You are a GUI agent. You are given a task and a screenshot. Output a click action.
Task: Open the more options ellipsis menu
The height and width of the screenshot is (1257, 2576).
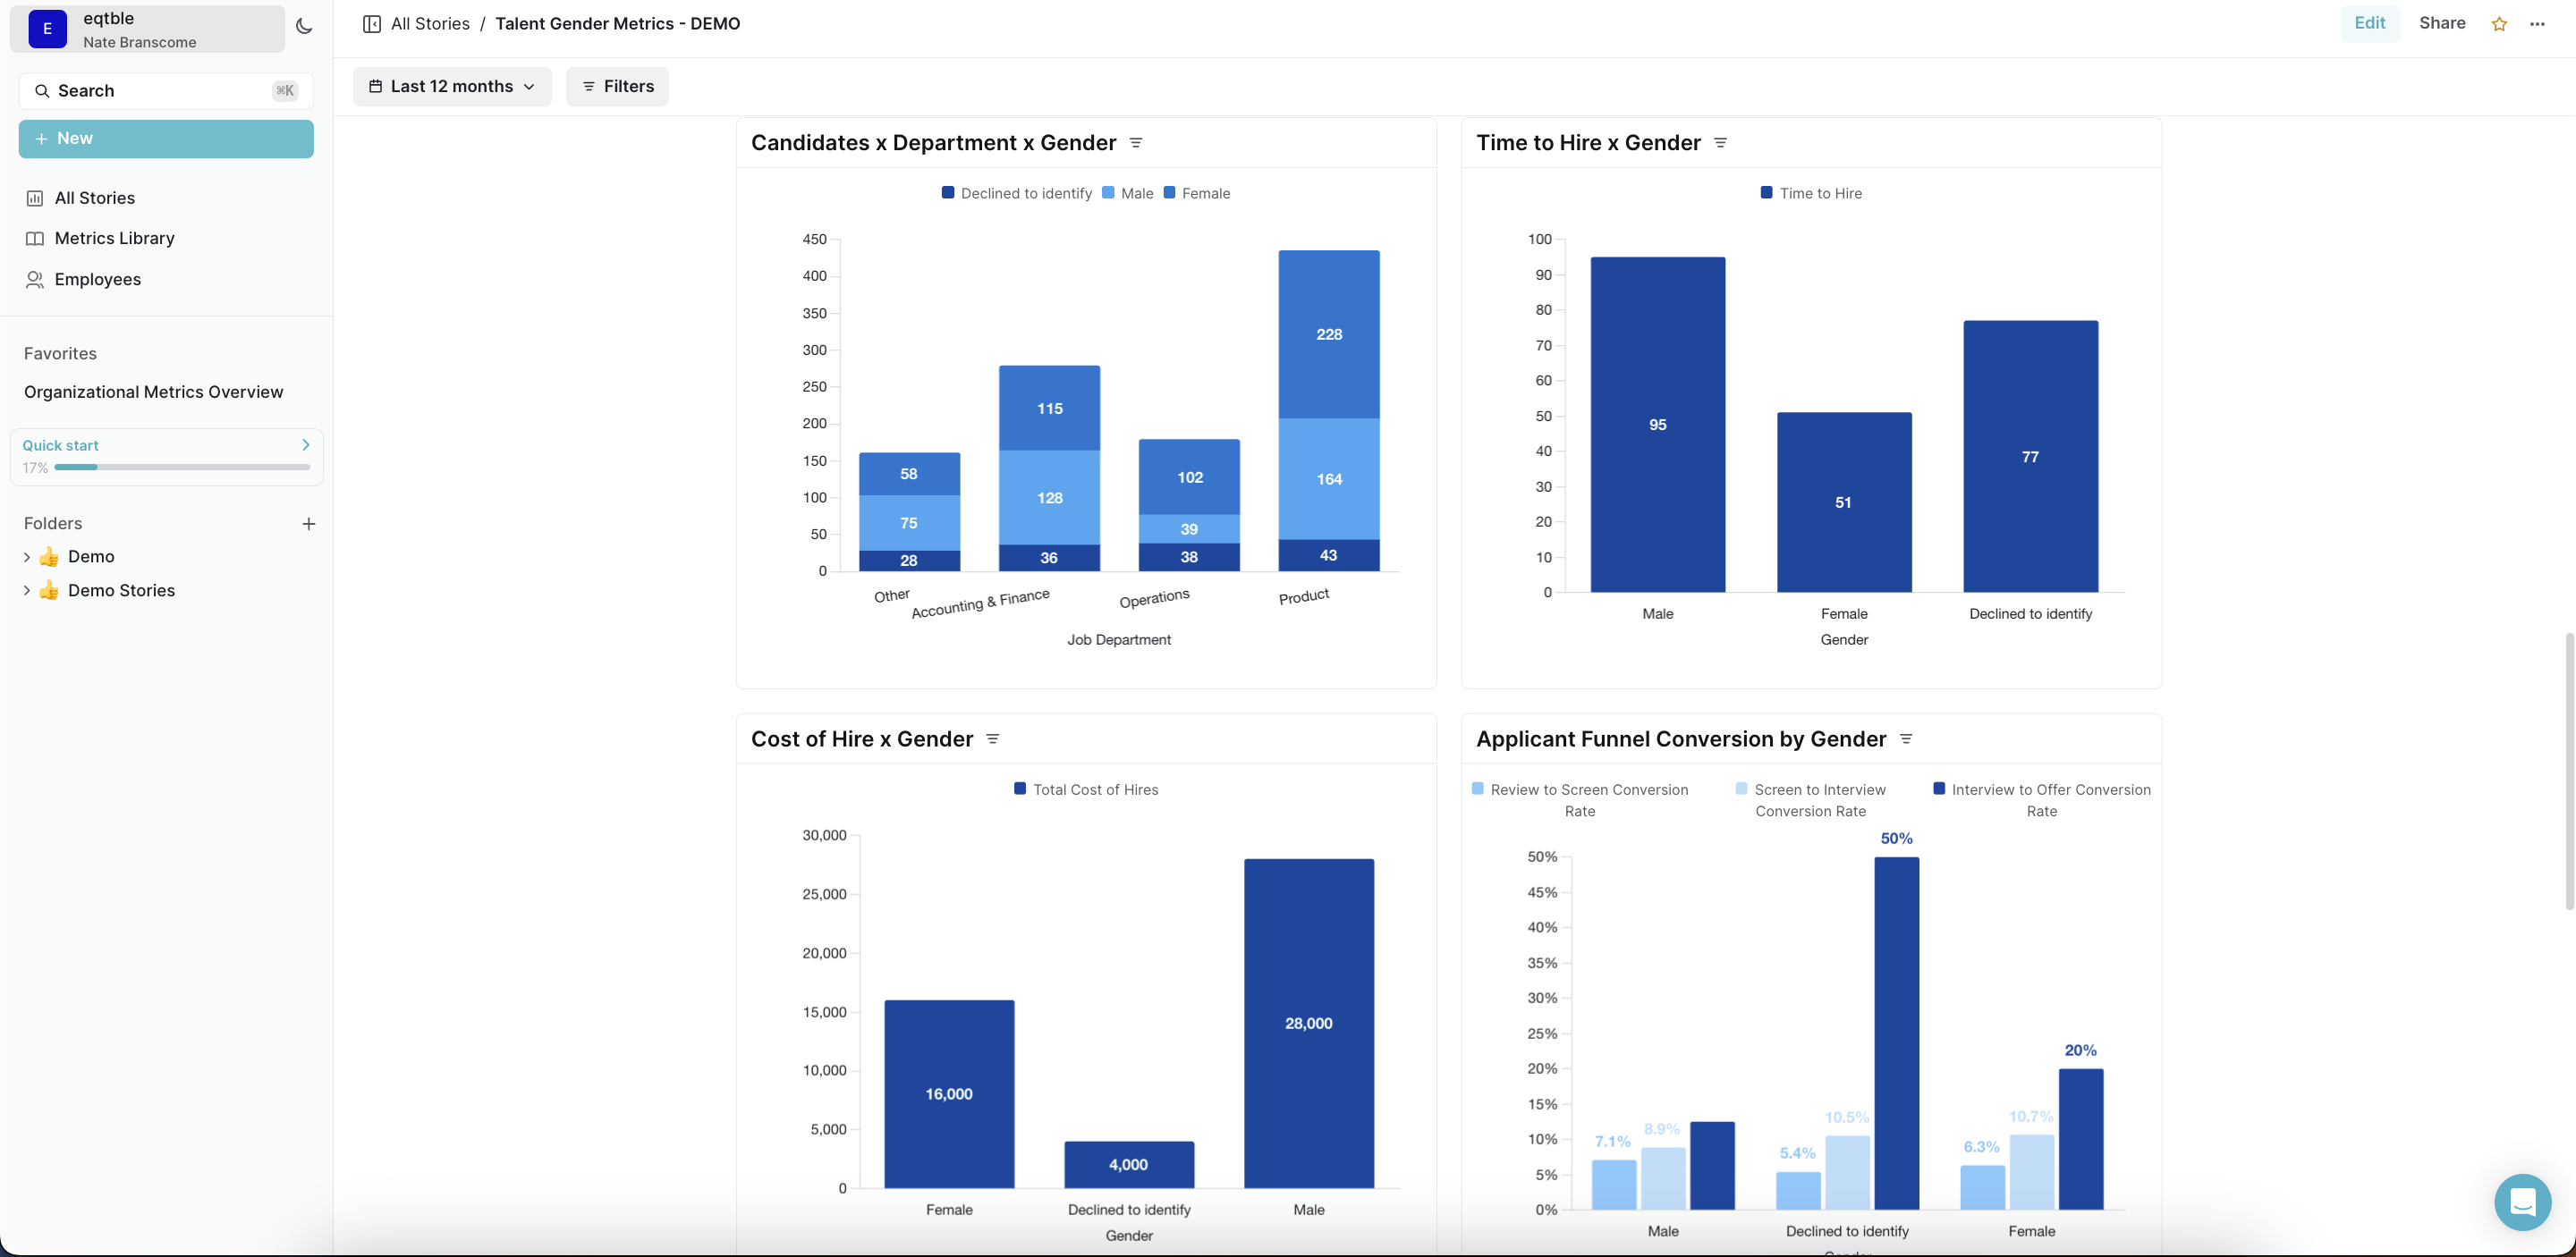tap(2537, 23)
